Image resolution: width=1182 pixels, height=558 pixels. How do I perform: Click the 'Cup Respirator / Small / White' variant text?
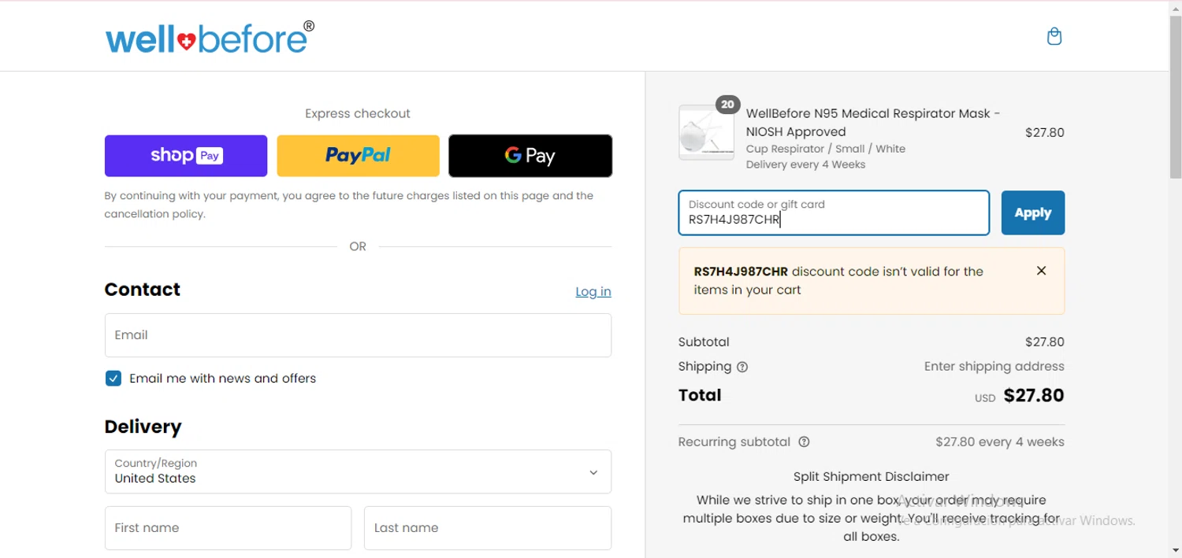click(826, 149)
